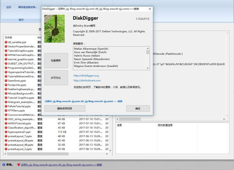Click red icon beside MosaicBackgroundV... file
The width and height of the screenshot is (234, 170).
click(x=6, y=93)
